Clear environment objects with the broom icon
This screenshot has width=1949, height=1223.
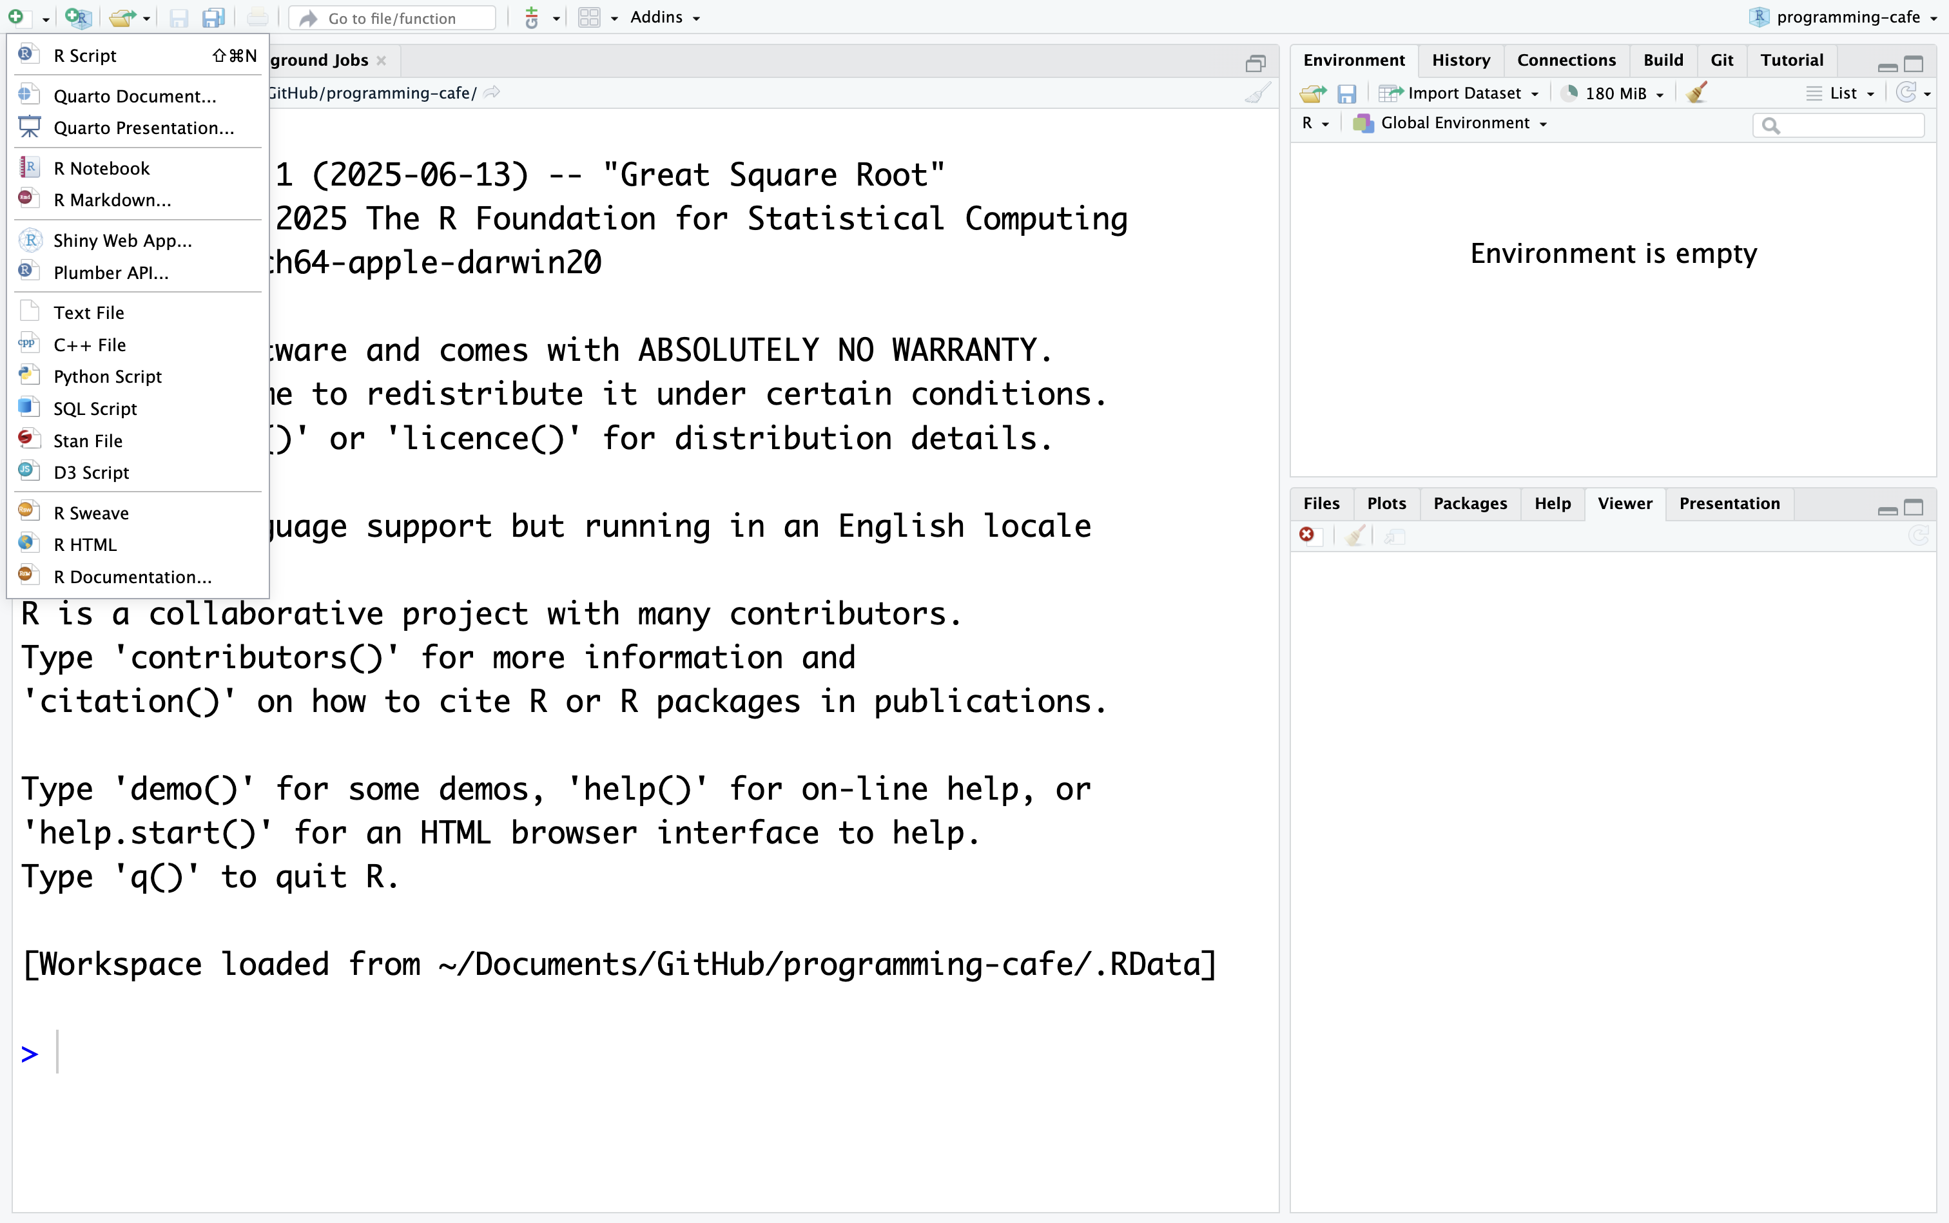tap(1696, 93)
